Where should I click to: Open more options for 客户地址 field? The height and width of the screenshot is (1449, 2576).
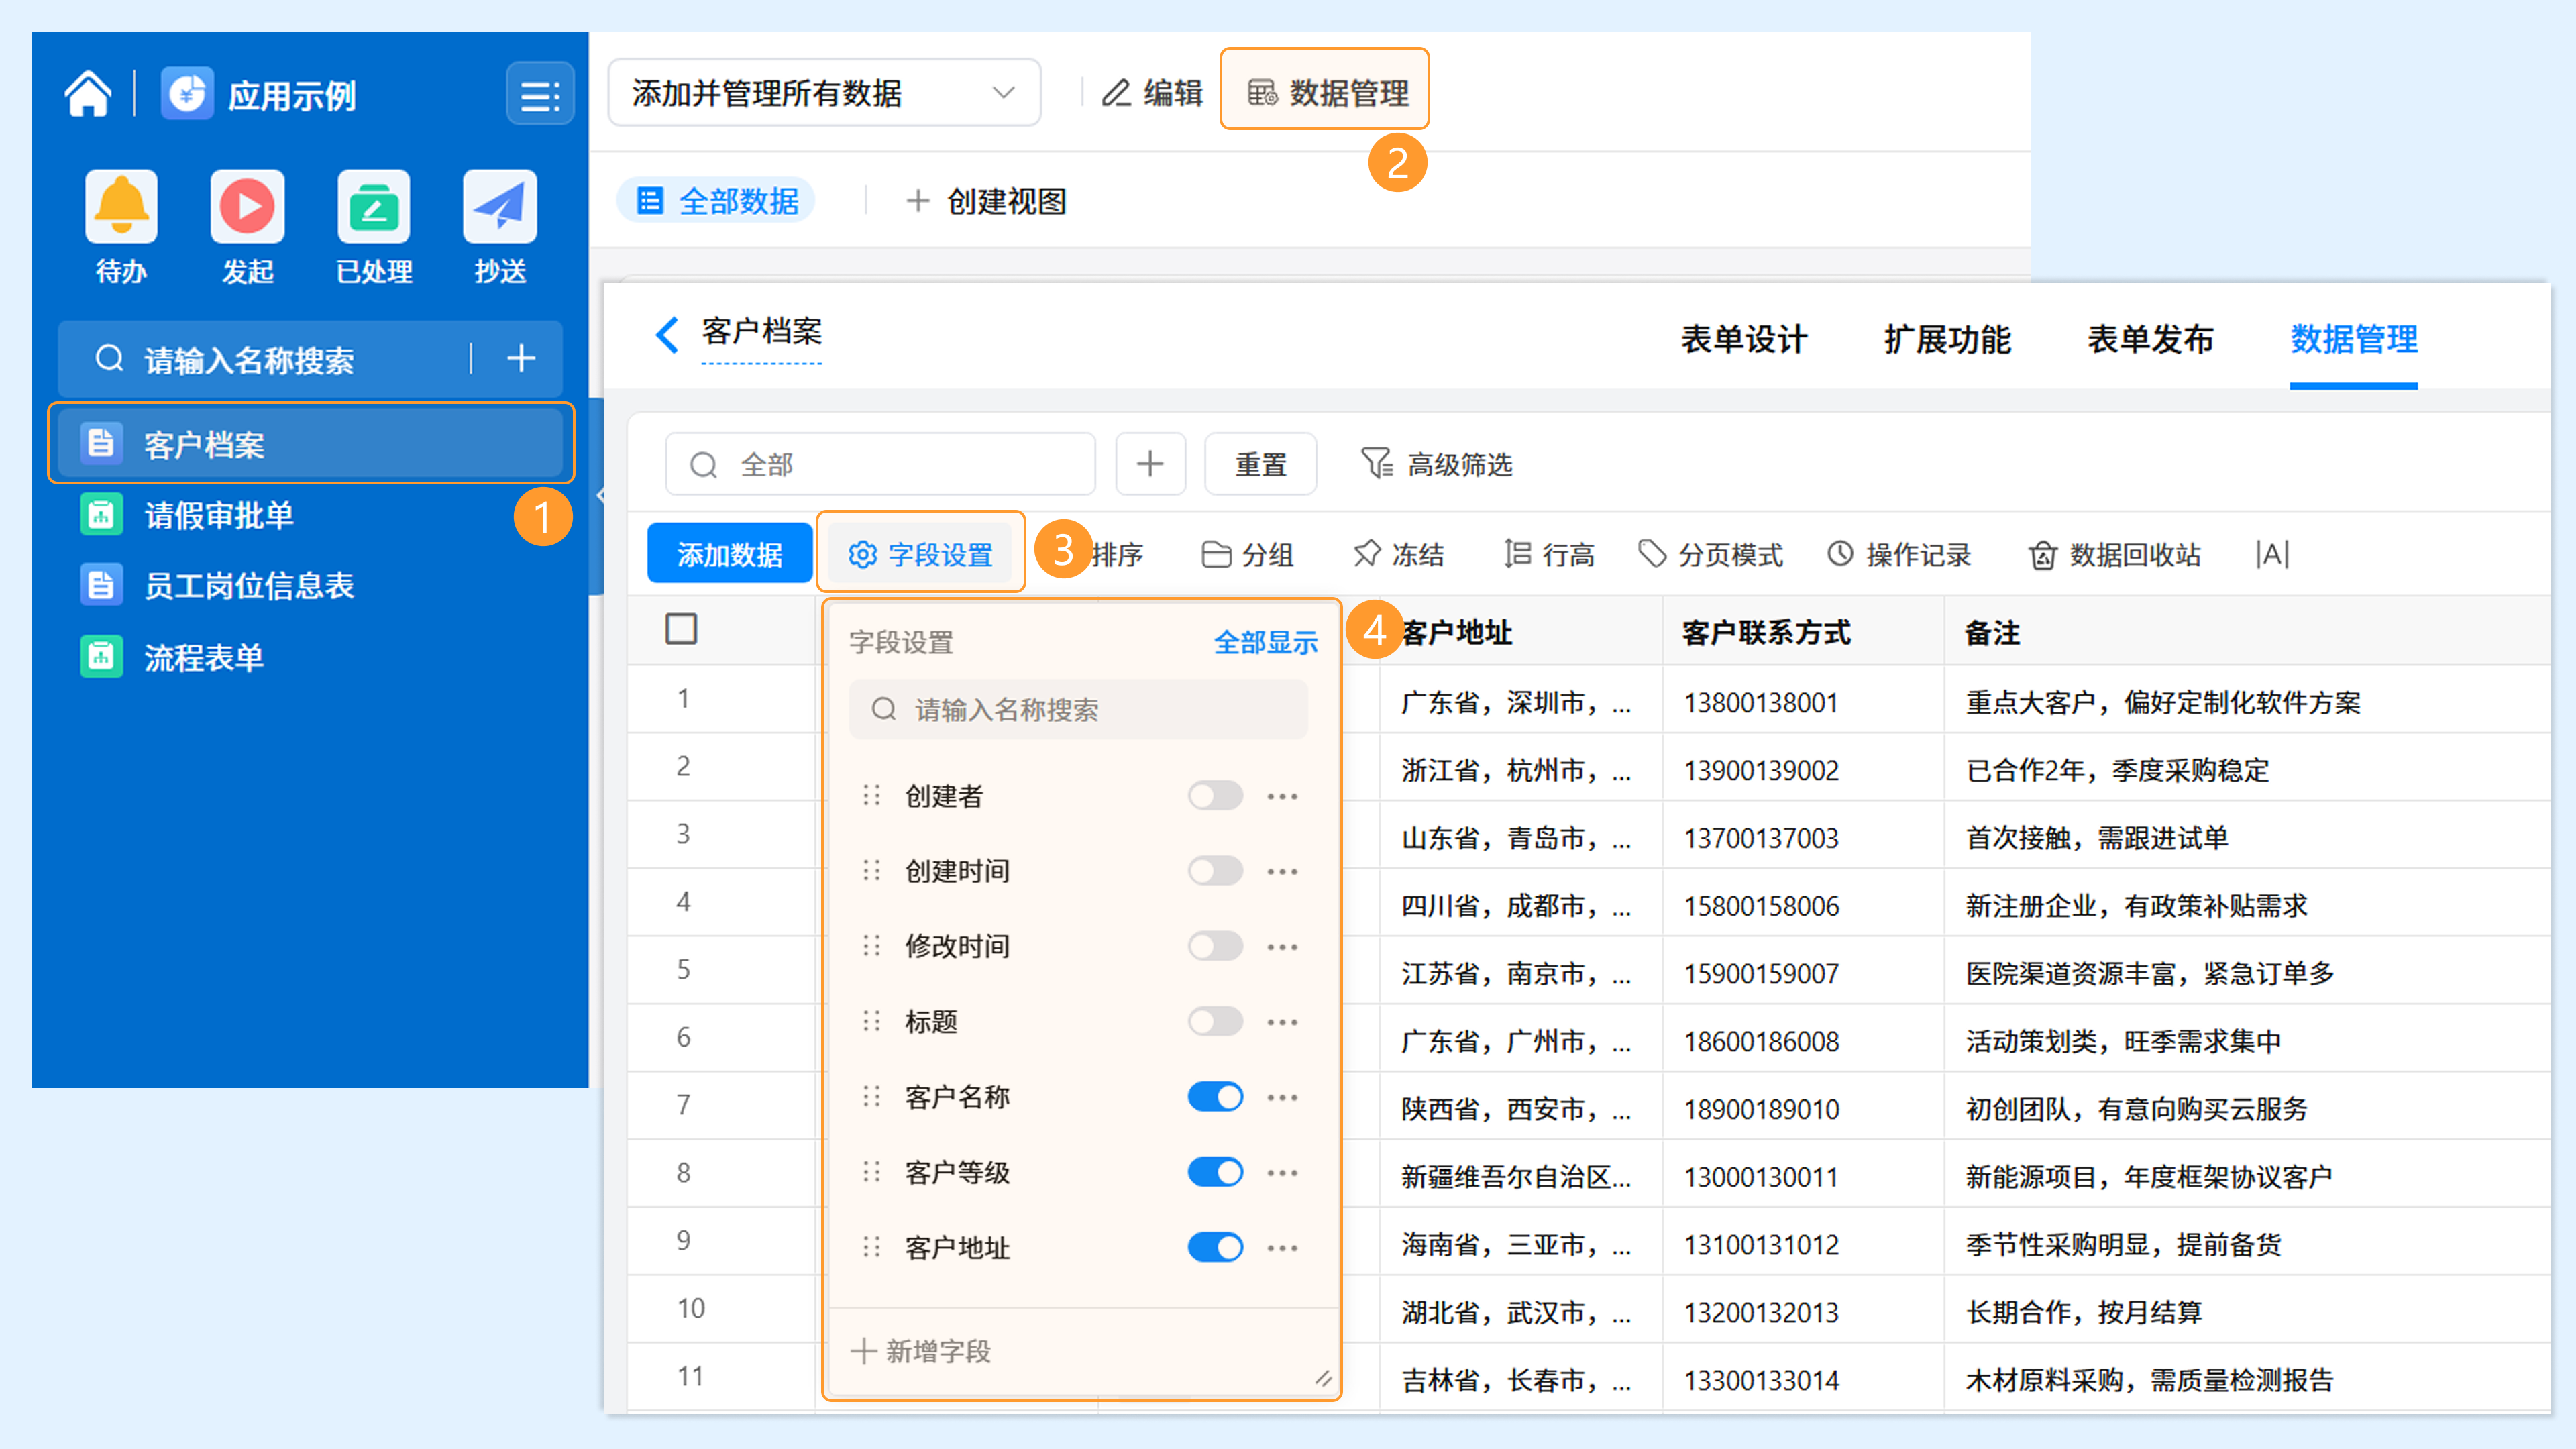pos(1282,1247)
